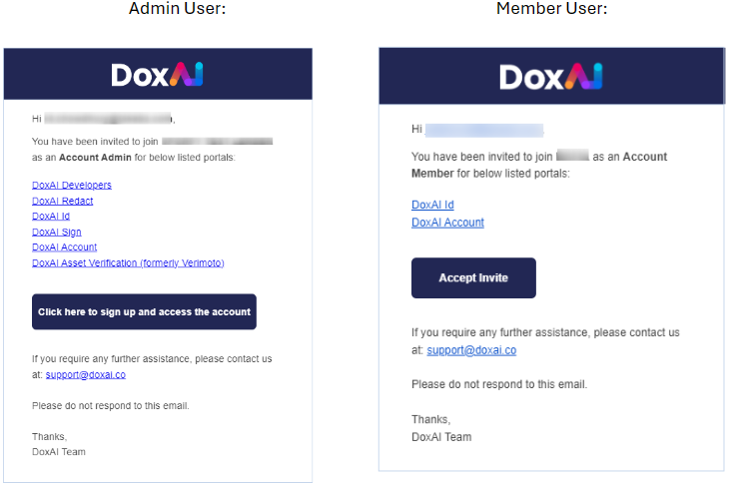Image resolution: width=729 pixels, height=486 pixels.
Task: Open the DoxAI Sign portal link
Action: [57, 232]
